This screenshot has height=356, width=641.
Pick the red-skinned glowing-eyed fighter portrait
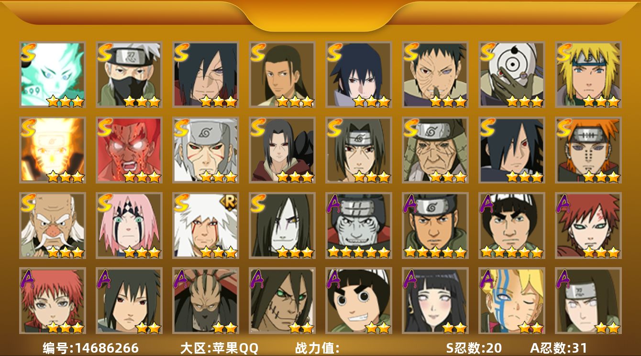129,150
